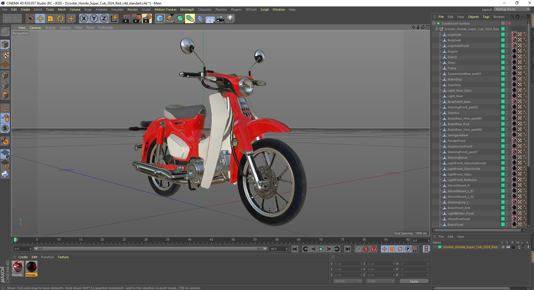This screenshot has height=290, width=534.
Task: Open render settings icon
Action: [x=147, y=19]
